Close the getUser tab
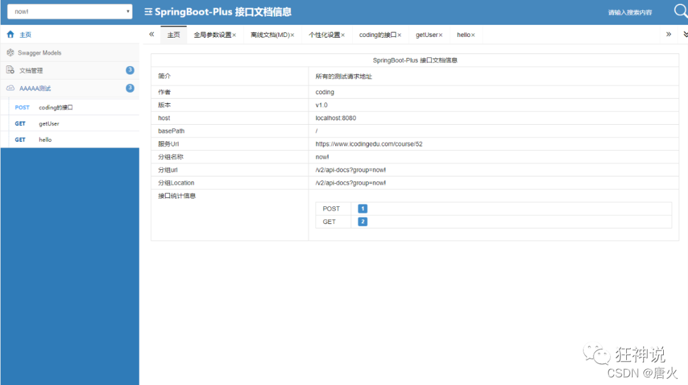This screenshot has width=688, height=385. [x=441, y=35]
